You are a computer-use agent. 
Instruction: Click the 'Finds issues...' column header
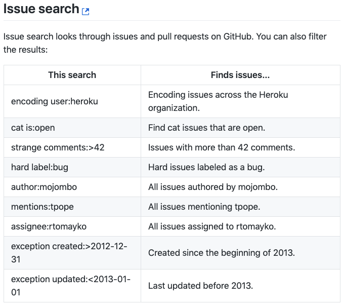coord(240,75)
